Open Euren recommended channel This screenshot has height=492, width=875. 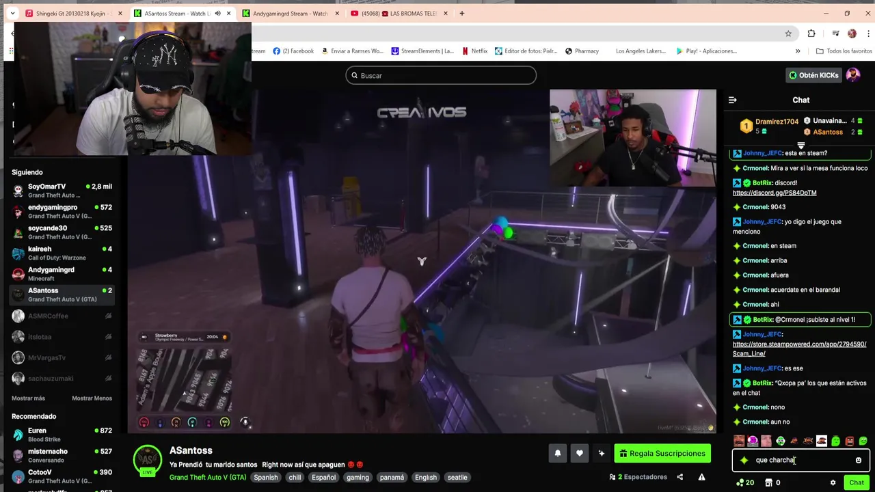pyautogui.click(x=62, y=435)
